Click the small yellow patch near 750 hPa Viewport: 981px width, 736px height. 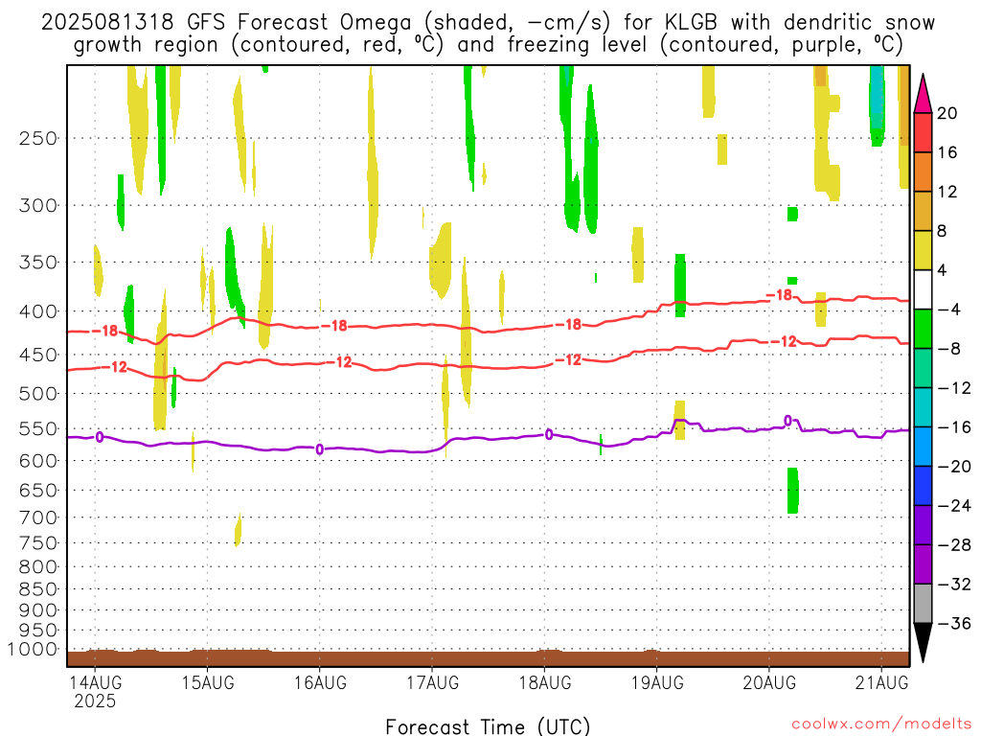pyautogui.click(x=238, y=529)
